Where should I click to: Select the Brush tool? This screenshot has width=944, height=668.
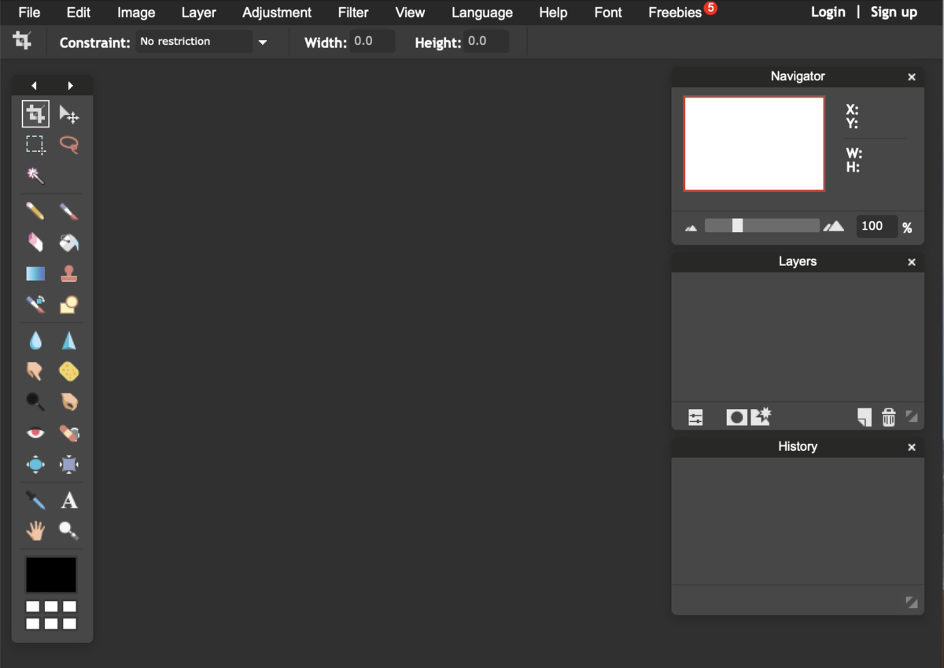point(69,211)
